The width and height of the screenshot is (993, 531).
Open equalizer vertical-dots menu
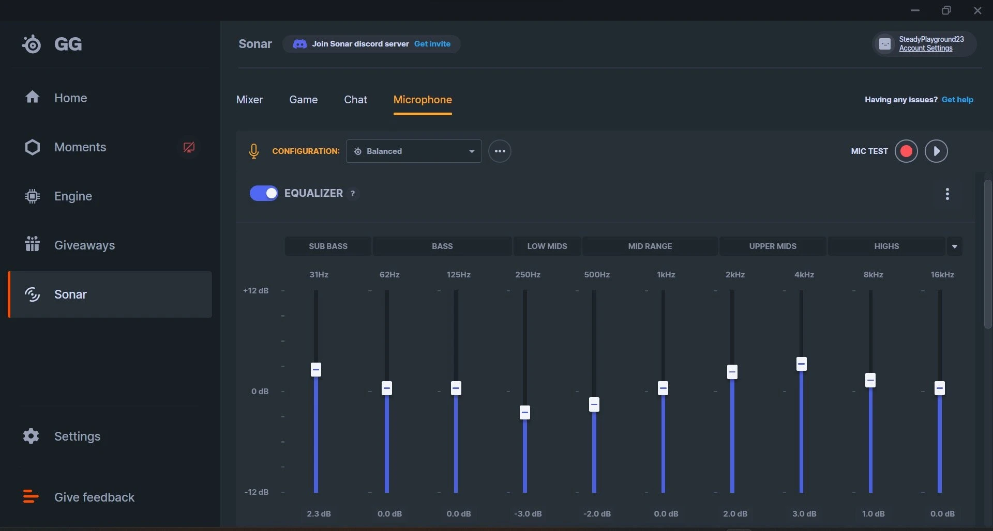click(x=947, y=194)
